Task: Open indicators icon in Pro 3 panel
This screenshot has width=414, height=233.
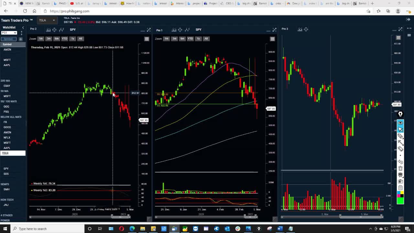Action: (x=300, y=29)
